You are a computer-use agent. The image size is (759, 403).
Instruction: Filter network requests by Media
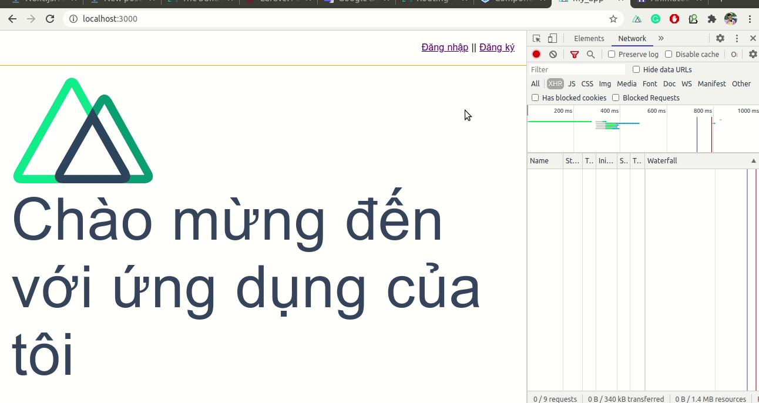[x=627, y=83]
